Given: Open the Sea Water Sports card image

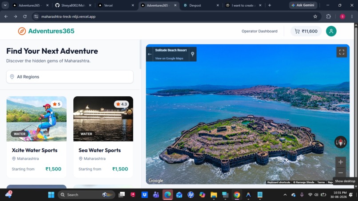Looking at the screenshot, I should point(103,118).
